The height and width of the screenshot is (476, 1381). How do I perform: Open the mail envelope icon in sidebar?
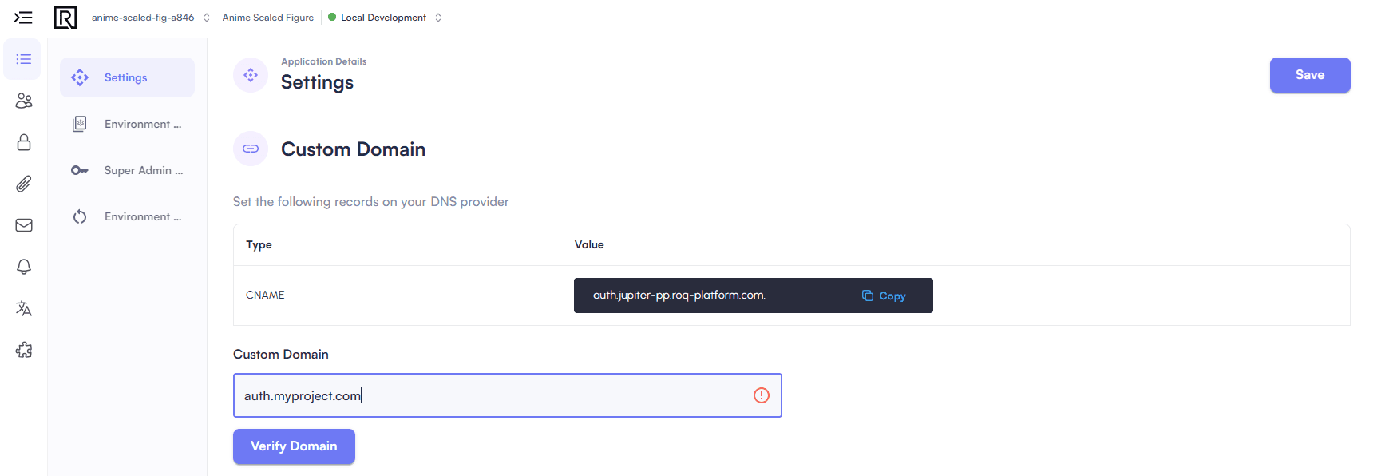pyautogui.click(x=24, y=225)
